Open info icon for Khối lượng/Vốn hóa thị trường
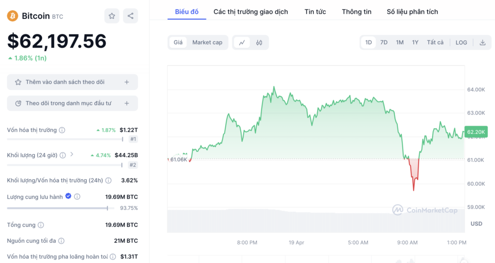The image size is (495, 263). (108, 180)
